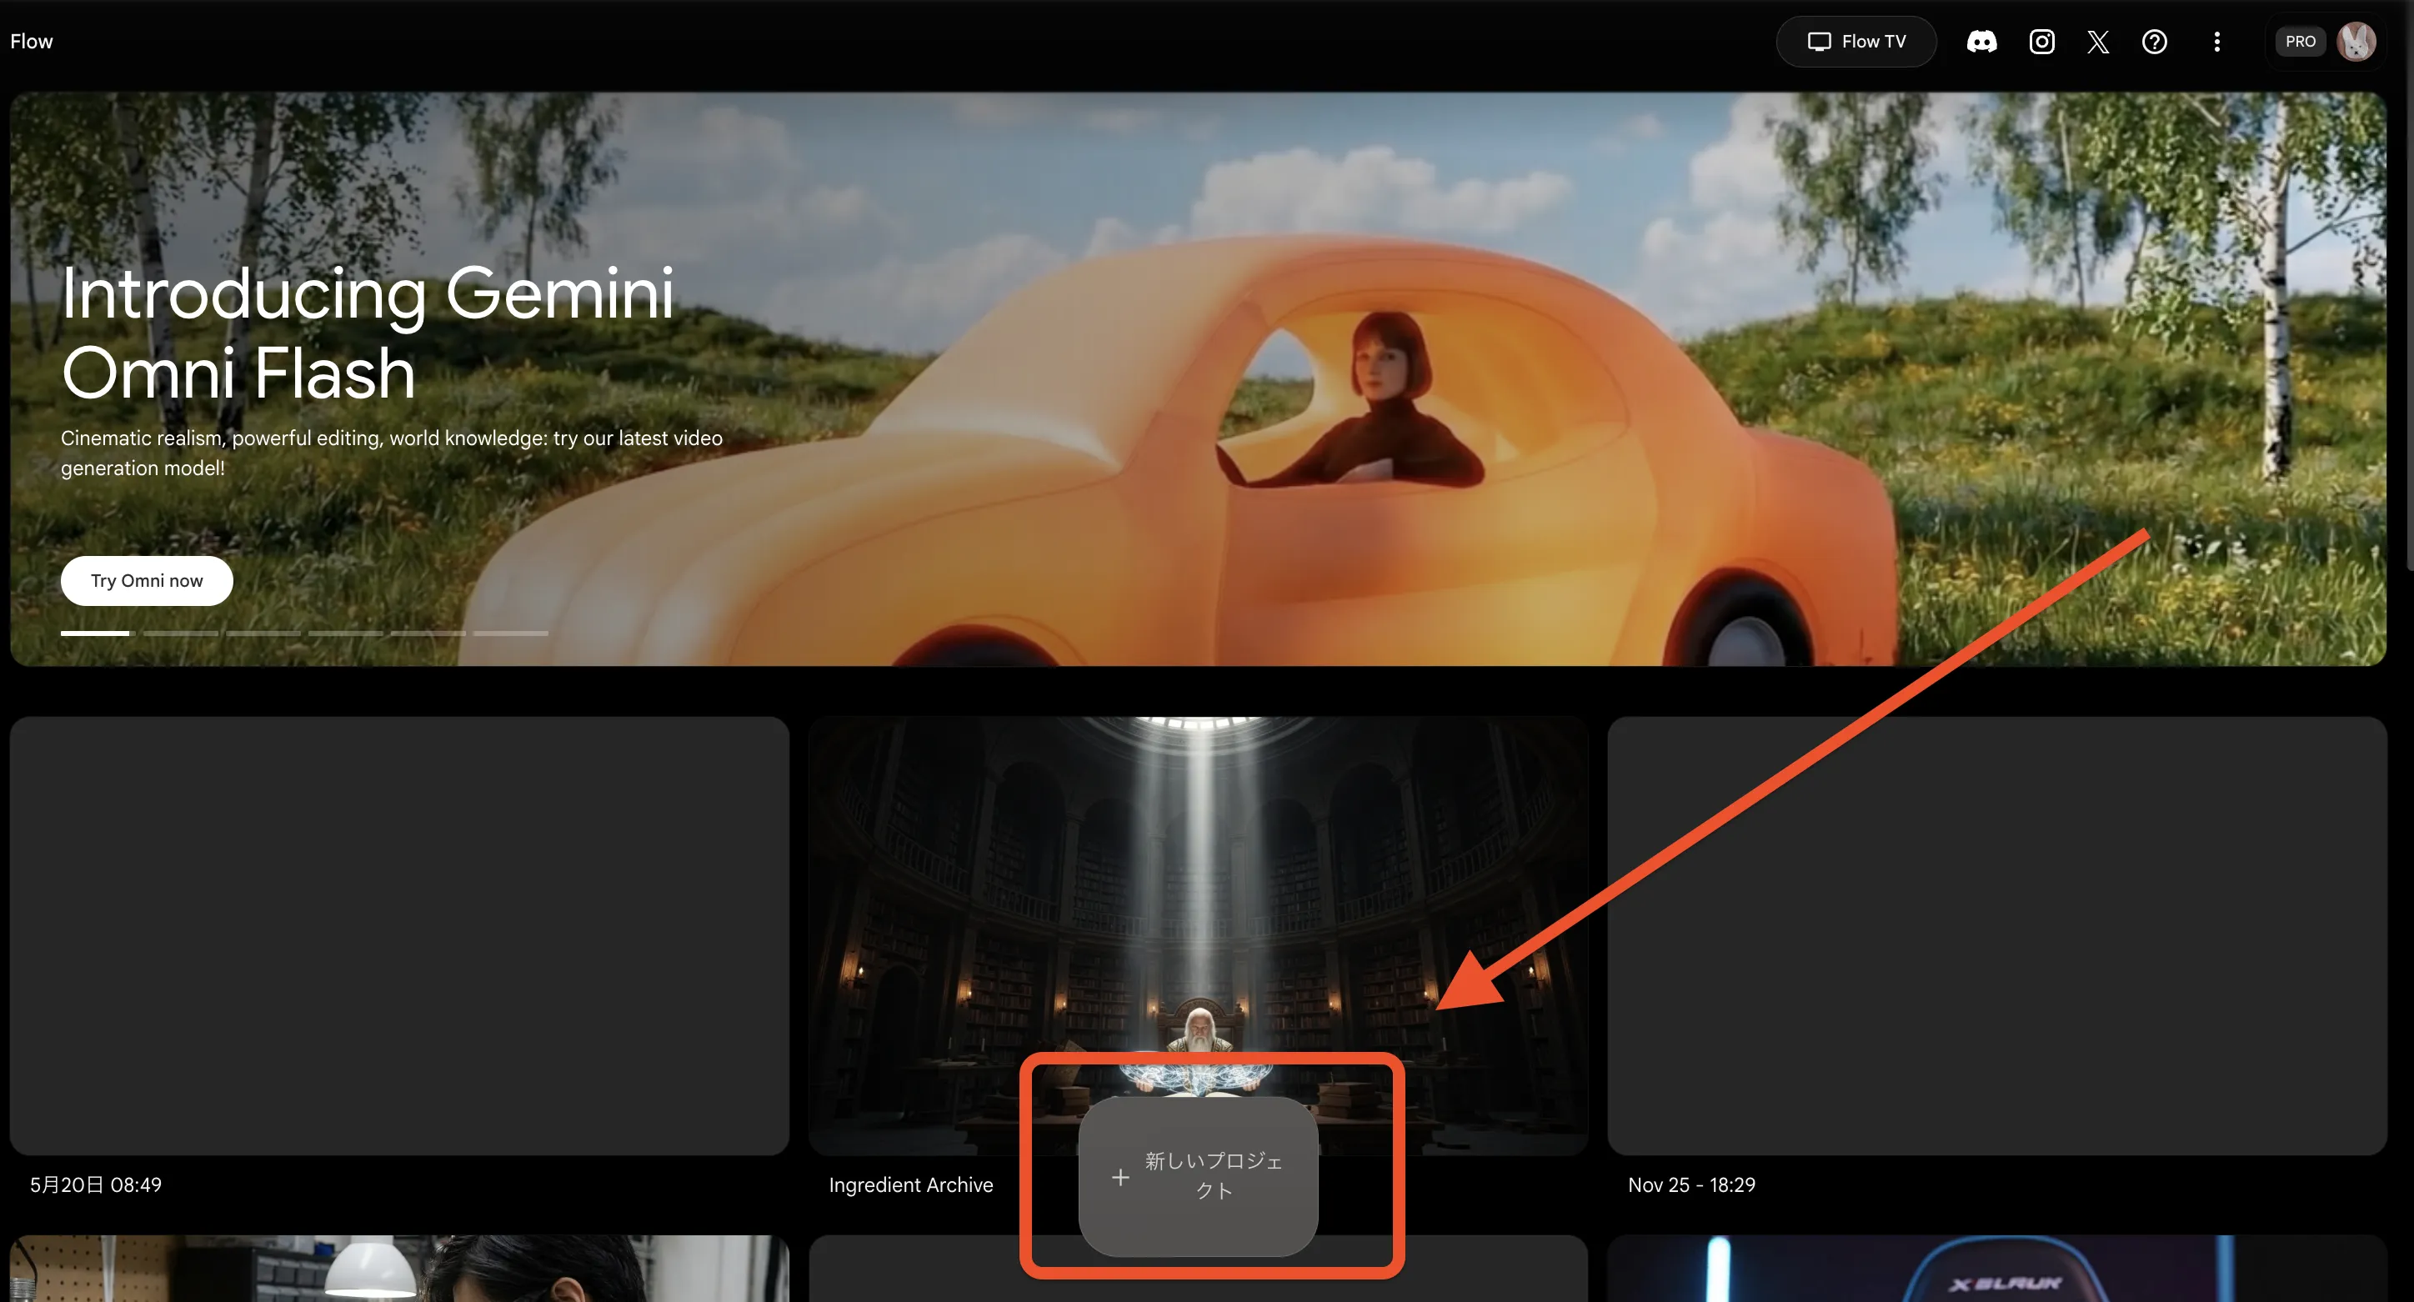Image resolution: width=2414 pixels, height=1302 pixels.
Task: Click the 5月20日 08:49 project label
Action: (96, 1184)
